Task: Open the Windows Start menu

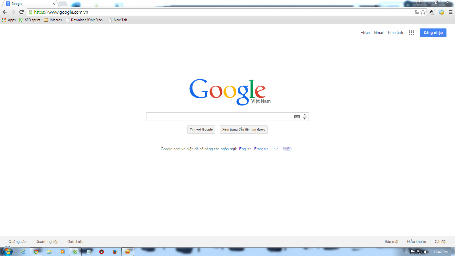Action: 7,252
